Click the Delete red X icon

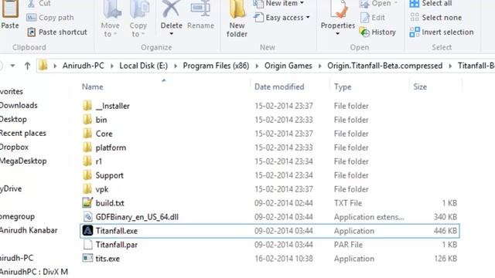(171, 8)
